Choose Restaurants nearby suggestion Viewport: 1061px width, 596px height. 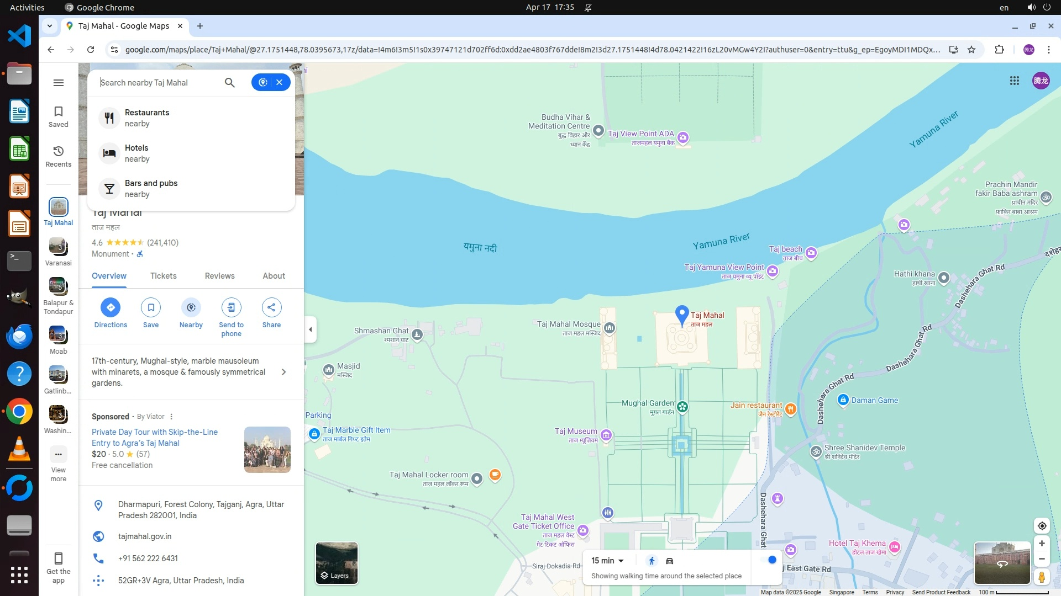pyautogui.click(x=147, y=118)
